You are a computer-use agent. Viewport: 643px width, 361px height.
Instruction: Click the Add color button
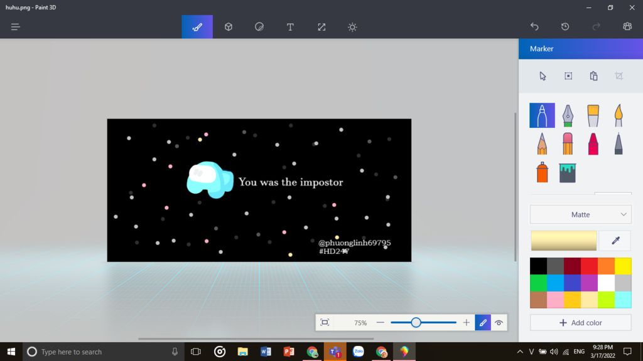point(581,323)
